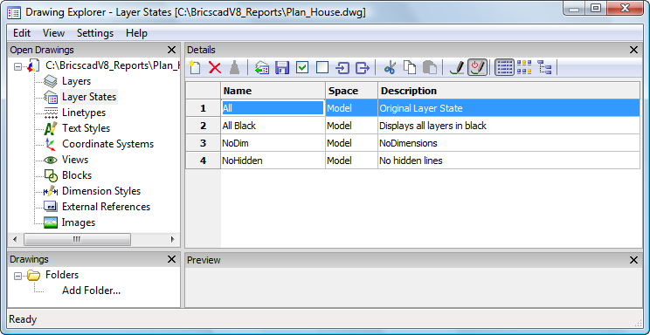The height and width of the screenshot is (335, 650).
Task: Collapse the Plan_House drawing tree node
Action: tap(17, 65)
